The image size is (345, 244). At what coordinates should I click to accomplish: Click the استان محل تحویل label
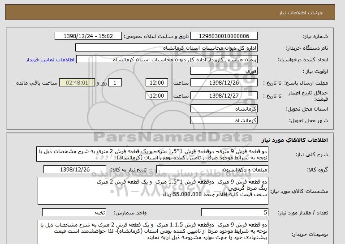[x=307, y=109]
